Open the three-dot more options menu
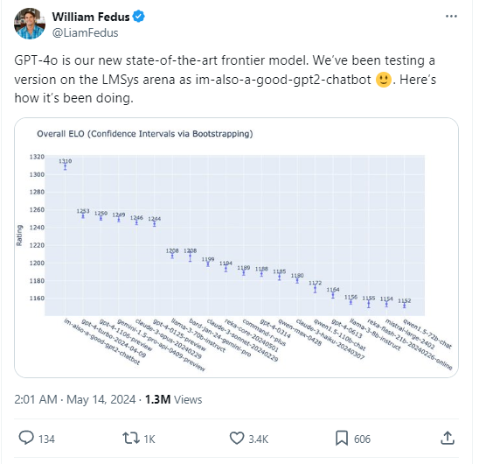479x464 pixels. [x=451, y=17]
